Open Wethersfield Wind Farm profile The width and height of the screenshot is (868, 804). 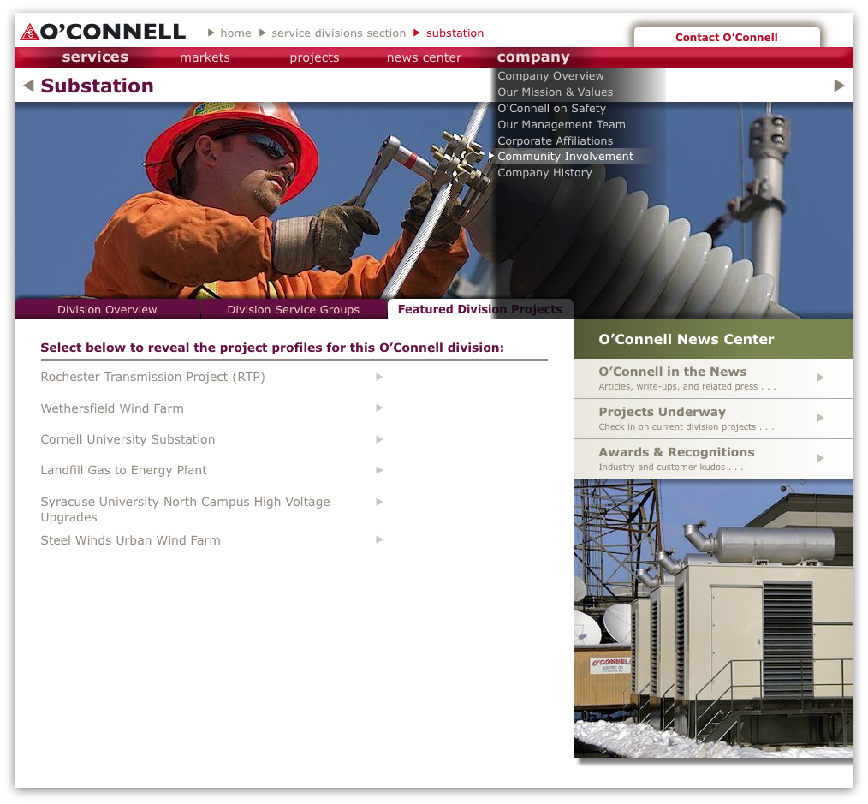(112, 408)
